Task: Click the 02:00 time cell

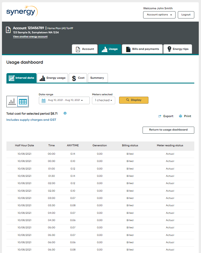Action: click(x=51, y=183)
